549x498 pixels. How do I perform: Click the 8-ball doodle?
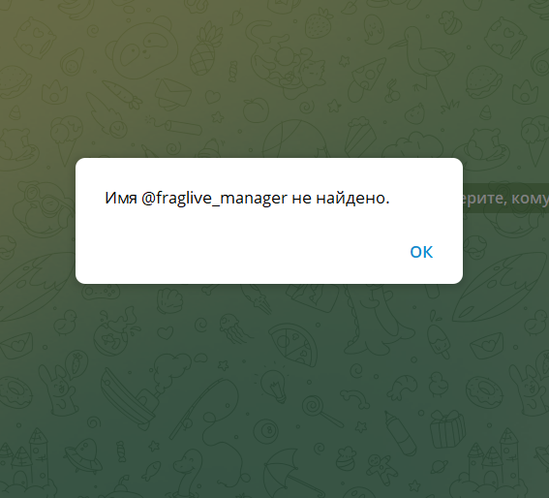268,430
